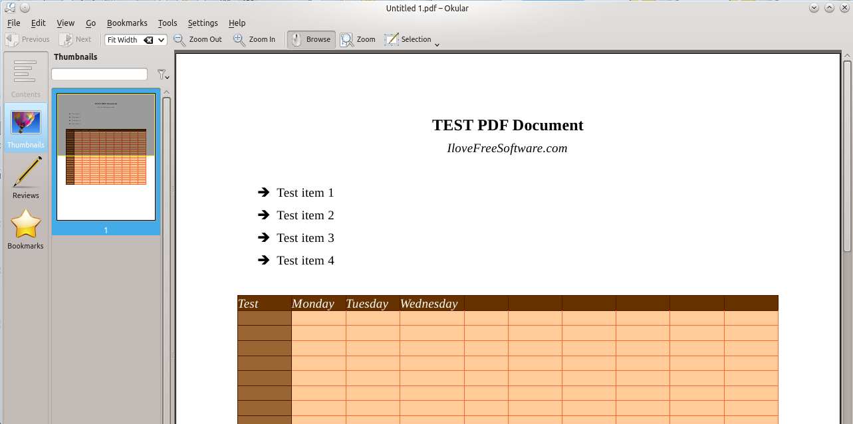Open the Edit menu
The image size is (853, 424).
[x=38, y=23]
